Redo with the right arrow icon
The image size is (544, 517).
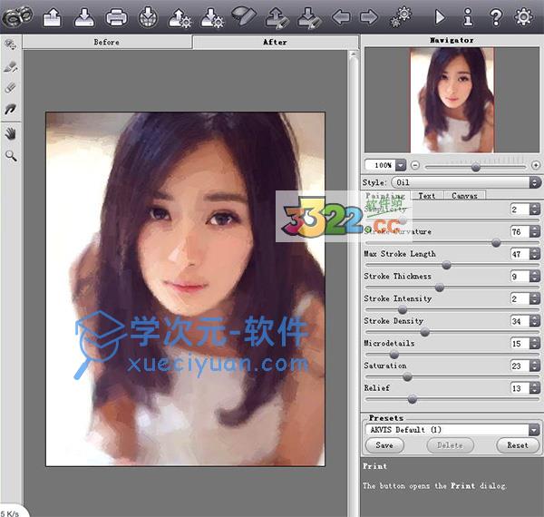(368, 16)
